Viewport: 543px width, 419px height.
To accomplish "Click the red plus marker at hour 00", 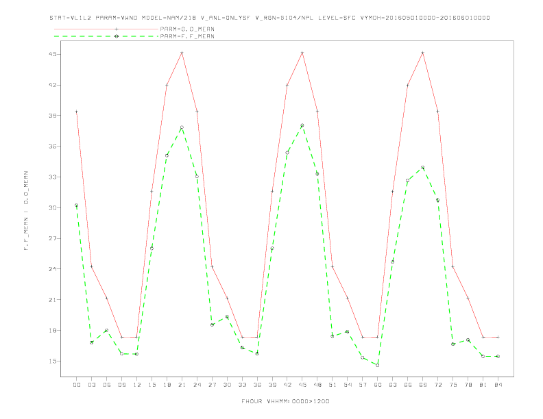I will click(x=77, y=112).
